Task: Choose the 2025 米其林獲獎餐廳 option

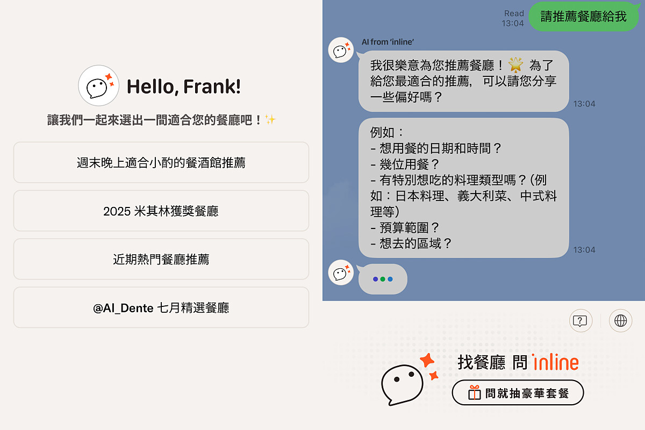Action: coord(161,211)
